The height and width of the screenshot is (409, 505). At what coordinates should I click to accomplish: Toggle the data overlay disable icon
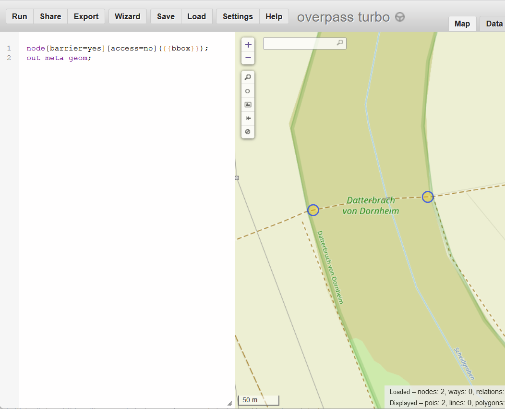coord(248,132)
